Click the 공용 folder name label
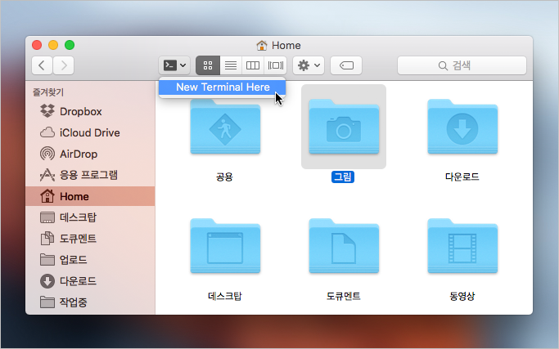 [224, 177]
